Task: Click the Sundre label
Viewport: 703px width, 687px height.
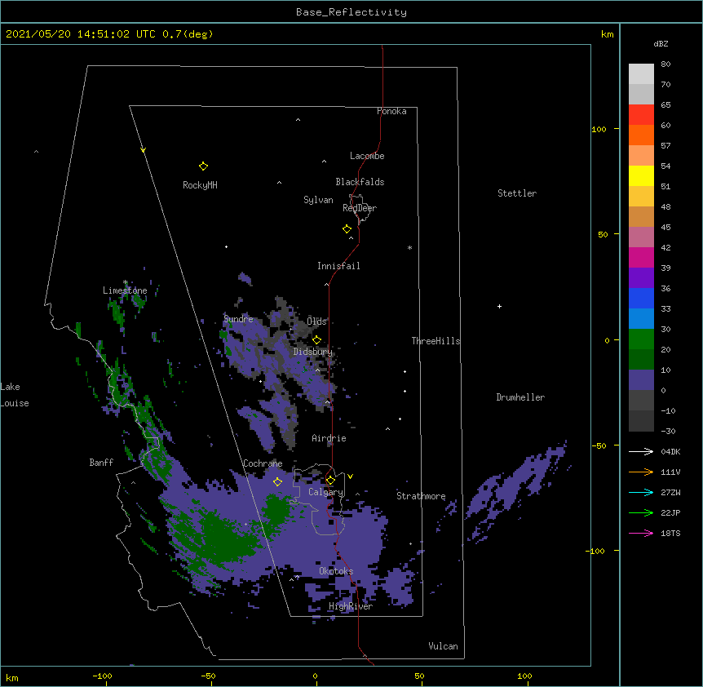Action: (x=238, y=319)
